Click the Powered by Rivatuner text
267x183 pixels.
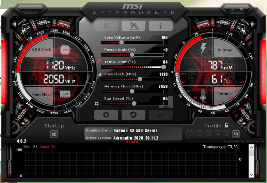(x=244, y=141)
